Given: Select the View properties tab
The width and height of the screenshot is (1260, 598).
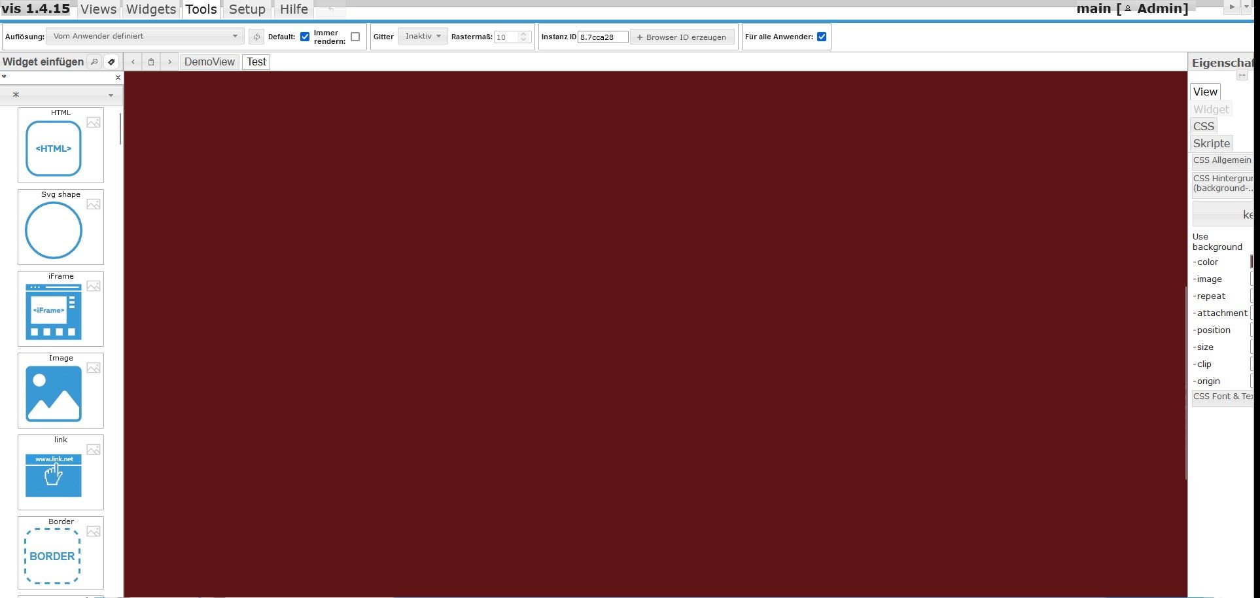Looking at the screenshot, I should (1205, 92).
